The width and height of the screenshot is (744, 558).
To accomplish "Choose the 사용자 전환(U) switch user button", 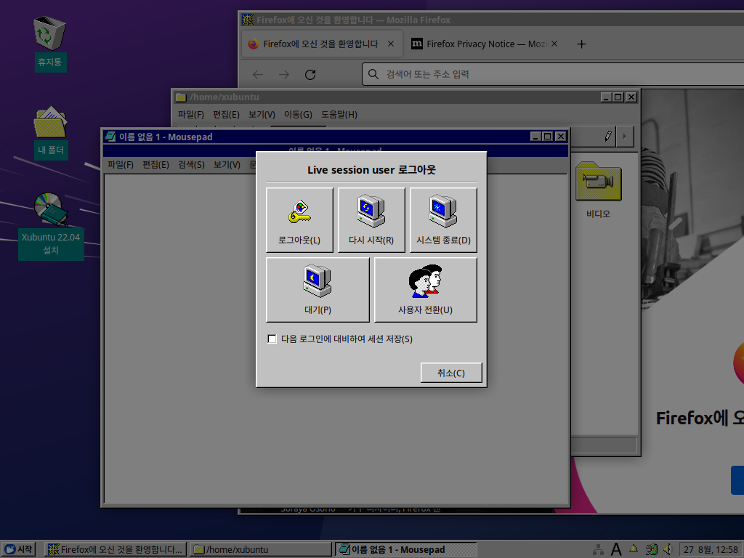I will click(425, 290).
